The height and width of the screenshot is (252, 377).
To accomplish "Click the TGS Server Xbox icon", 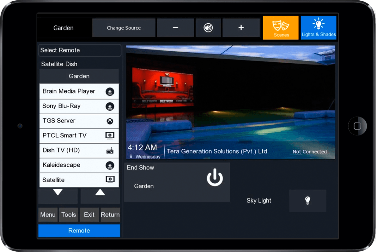I will [x=110, y=121].
